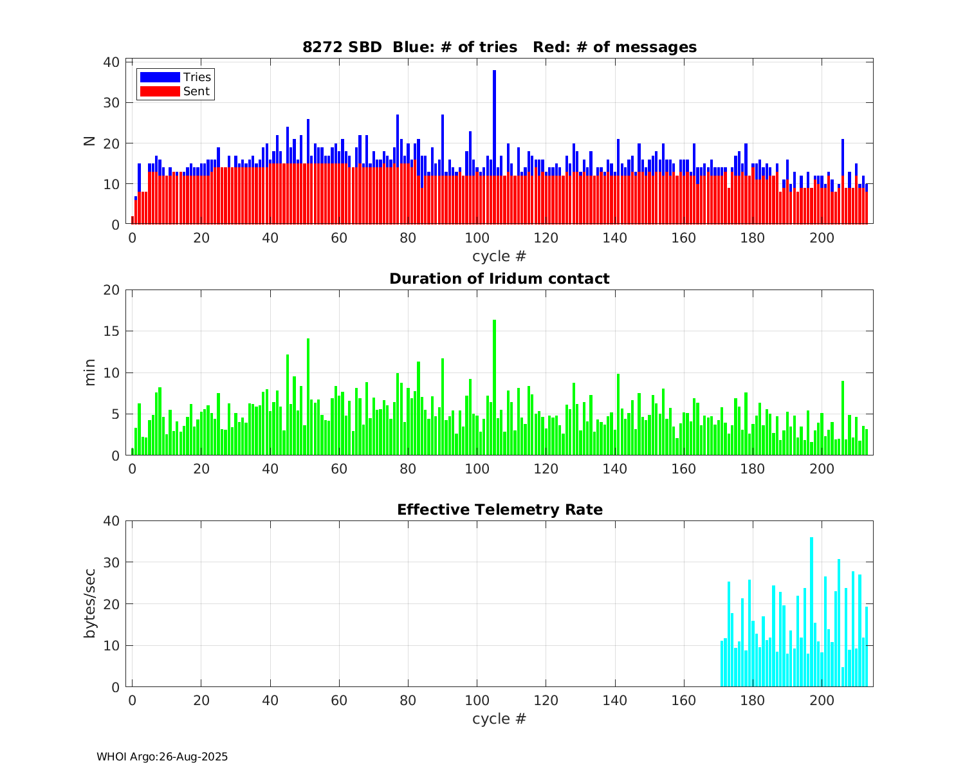Click the tallest green bar in duration chart
The image size is (965, 772).
pyautogui.click(x=494, y=386)
